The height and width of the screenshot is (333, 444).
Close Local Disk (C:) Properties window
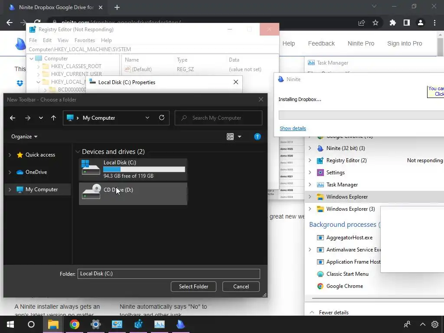(235, 82)
